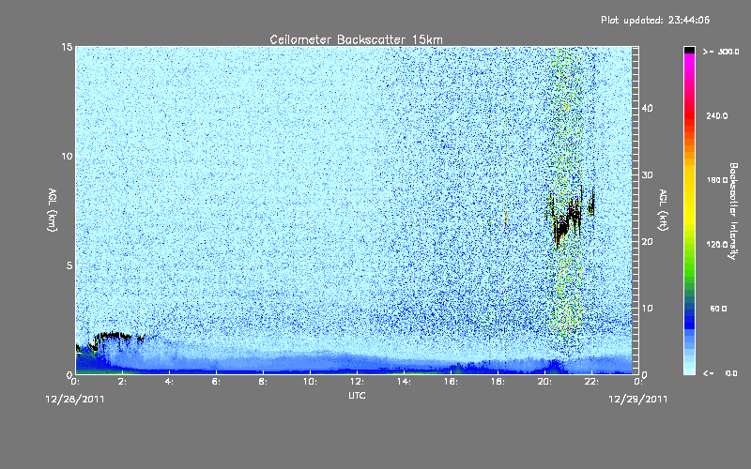This screenshot has width=751, height=469.
Task: Click the "16:" hour tick on the time axis
Action: [451, 382]
